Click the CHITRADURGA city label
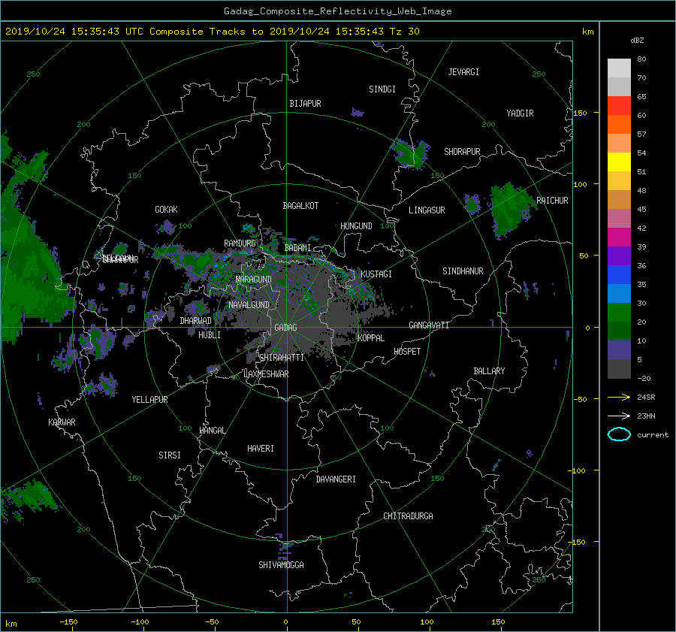Viewport: 676px width, 632px height. (408, 516)
